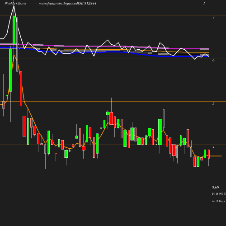Click the current price value '3.69'
The width and height of the screenshot is (226, 226).
point(216,187)
